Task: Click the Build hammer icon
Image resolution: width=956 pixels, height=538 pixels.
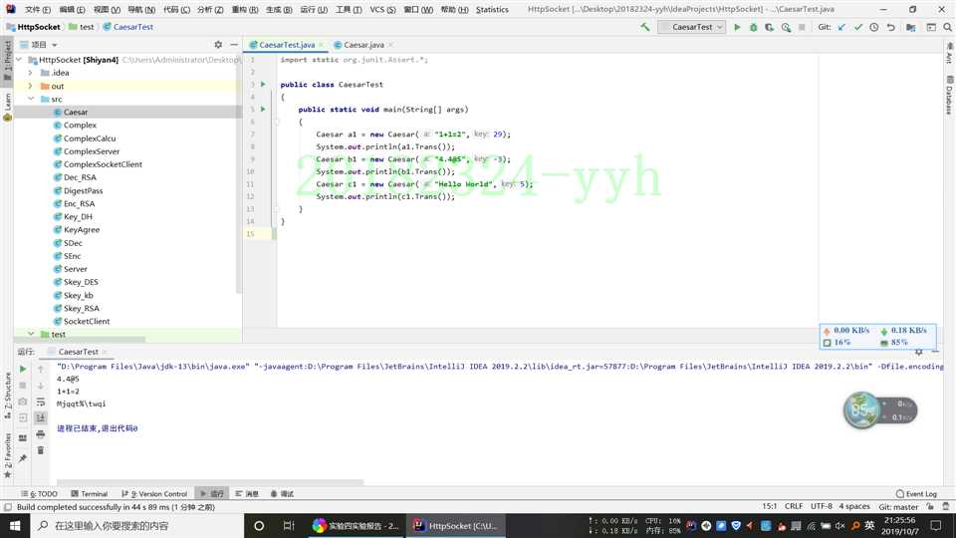Action: click(x=645, y=27)
